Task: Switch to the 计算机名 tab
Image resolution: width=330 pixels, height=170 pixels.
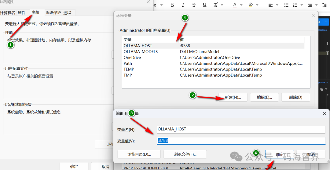Action: (x=8, y=13)
